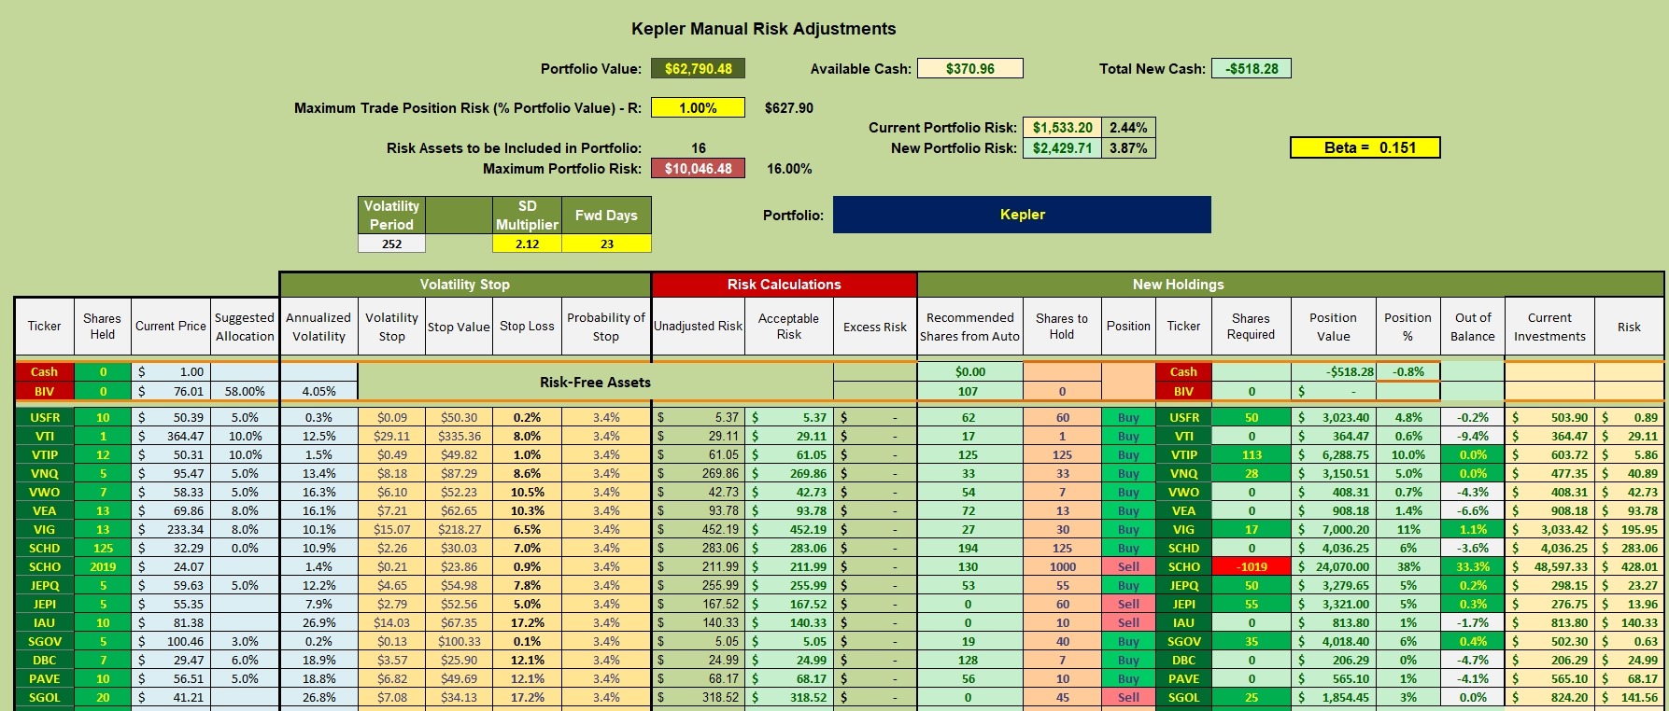Select the DBC suggested allocation 6.0%
The width and height of the screenshot is (1669, 711).
click(x=245, y=660)
